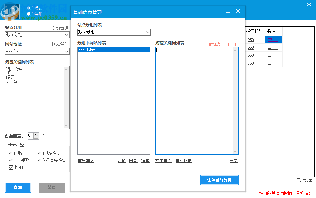316x198 pixels.
Task: Increase the 查询间隔 spinner value
Action: (x=36, y=134)
